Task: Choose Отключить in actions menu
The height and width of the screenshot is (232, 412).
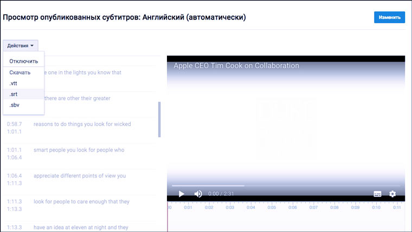Action: (x=24, y=61)
